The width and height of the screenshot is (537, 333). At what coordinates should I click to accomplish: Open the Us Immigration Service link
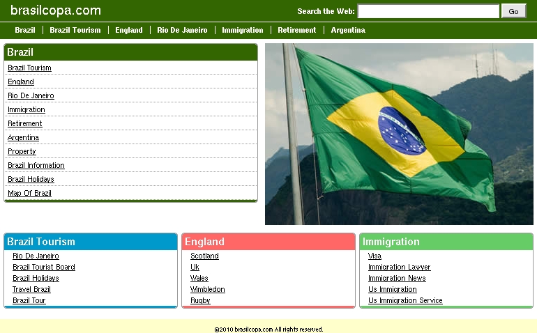[405, 300]
